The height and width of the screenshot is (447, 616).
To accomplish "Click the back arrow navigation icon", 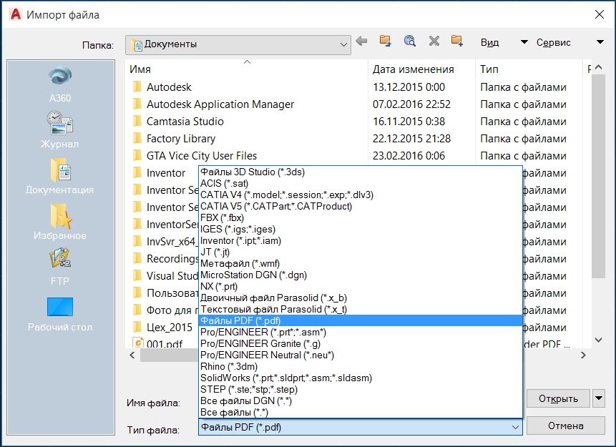I will click(362, 41).
